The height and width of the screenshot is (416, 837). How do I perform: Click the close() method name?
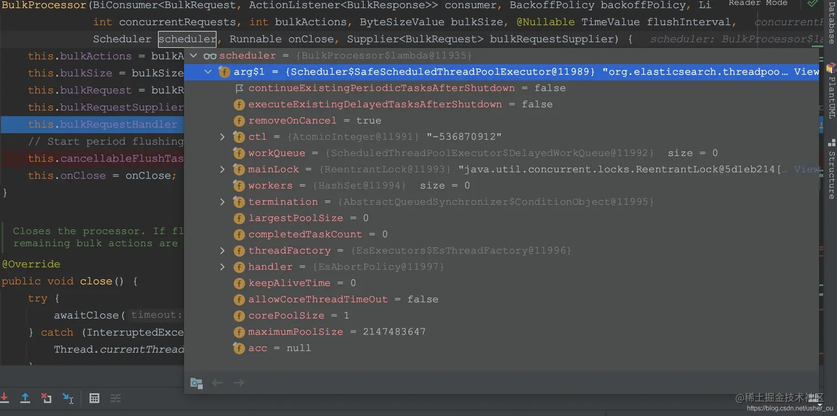[96, 281]
